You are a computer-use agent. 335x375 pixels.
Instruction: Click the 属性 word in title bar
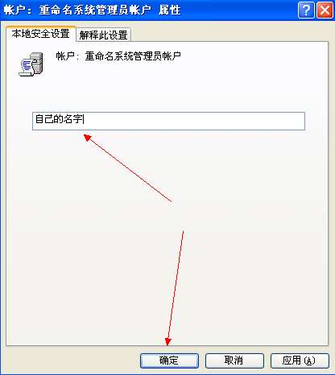click(x=169, y=10)
